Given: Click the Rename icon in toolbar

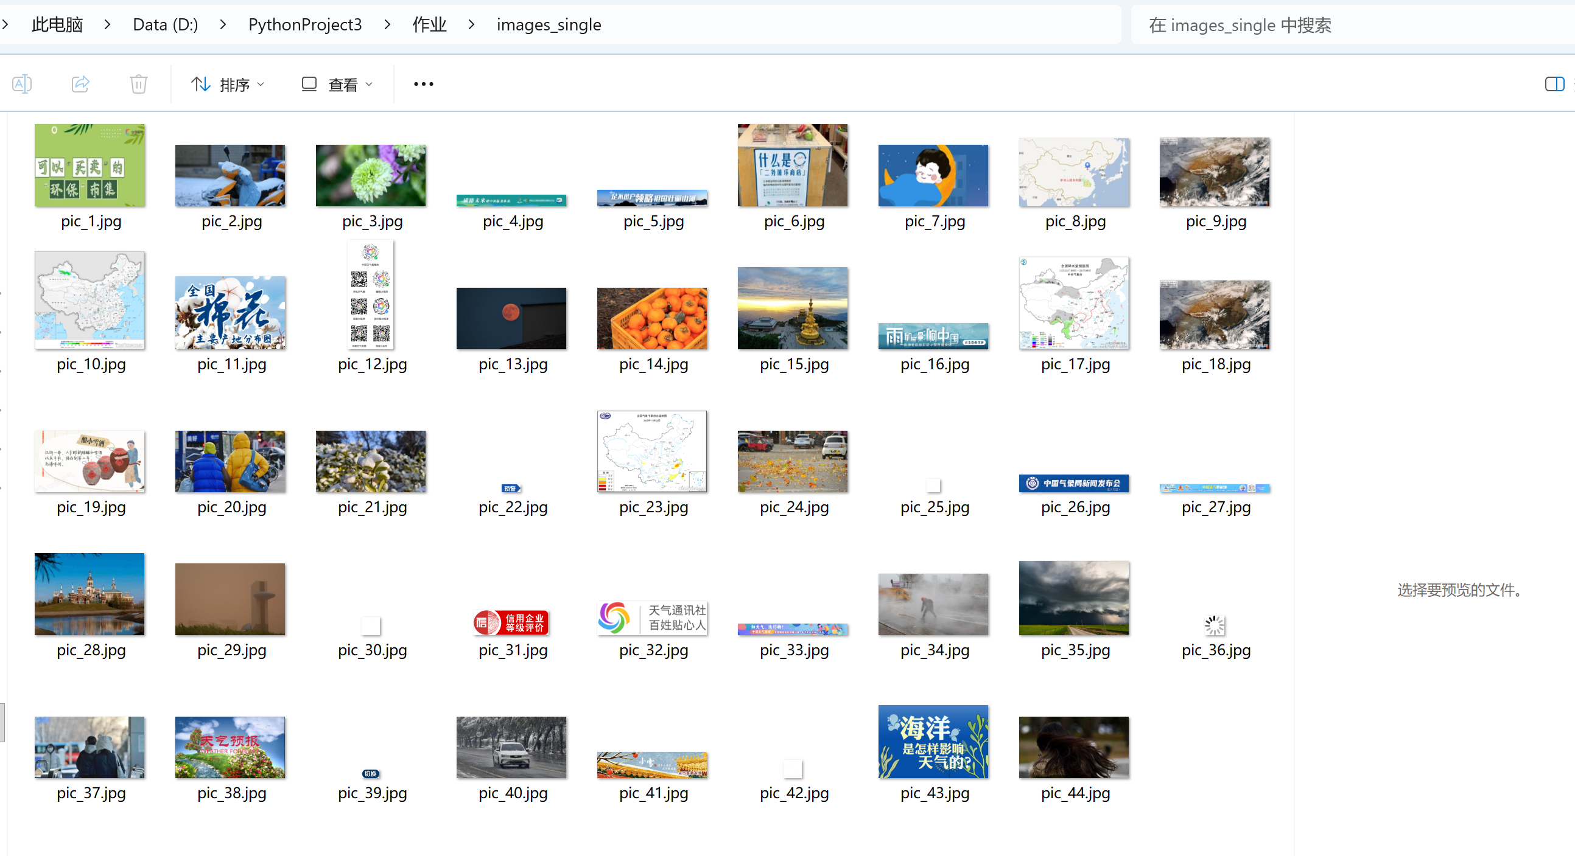Looking at the screenshot, I should 22,84.
